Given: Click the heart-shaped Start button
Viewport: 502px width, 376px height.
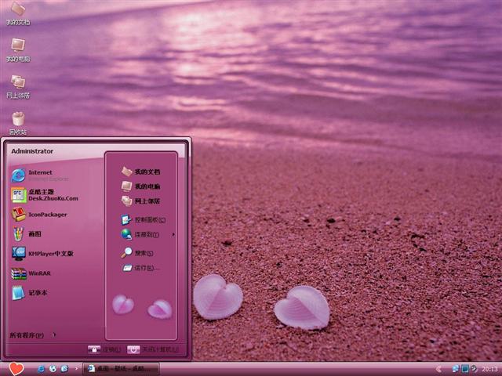Looking at the screenshot, I should pyautogui.click(x=16, y=368).
